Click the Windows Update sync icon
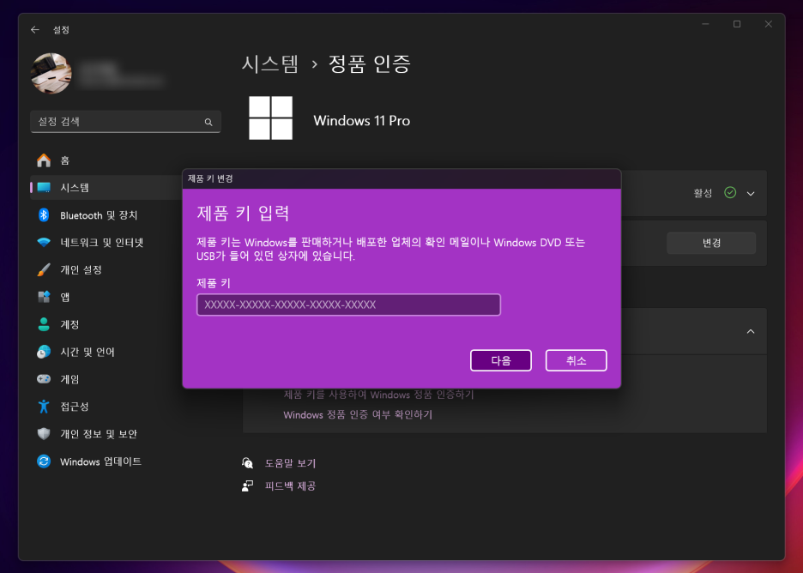Screen dimensions: 803x573 click(44, 461)
